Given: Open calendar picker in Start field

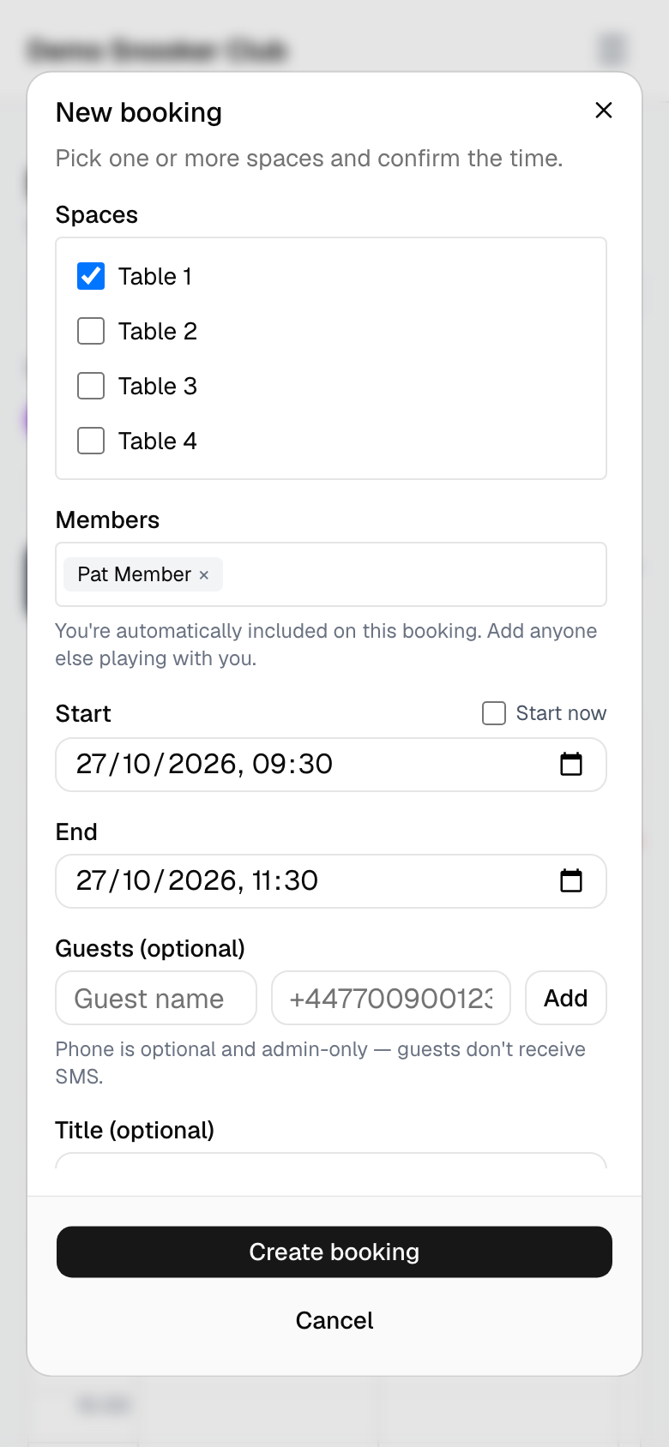Looking at the screenshot, I should click(x=571, y=764).
